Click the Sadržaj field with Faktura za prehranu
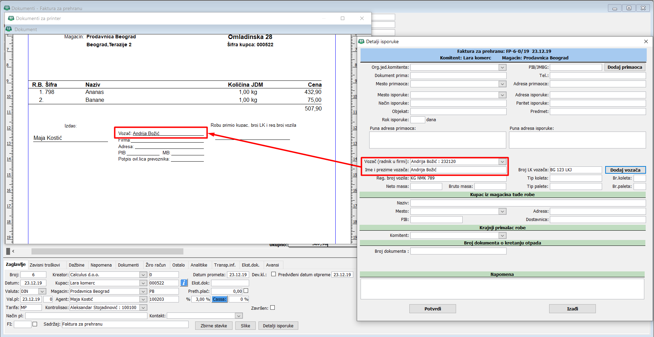Viewport: 654px width, 337px height. (125, 324)
